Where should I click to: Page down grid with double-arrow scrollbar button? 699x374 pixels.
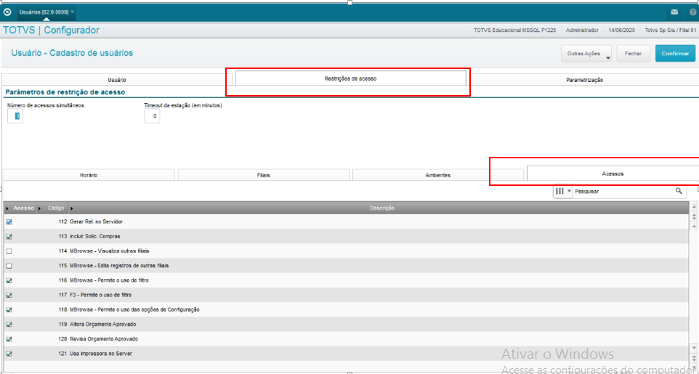pos(693,357)
